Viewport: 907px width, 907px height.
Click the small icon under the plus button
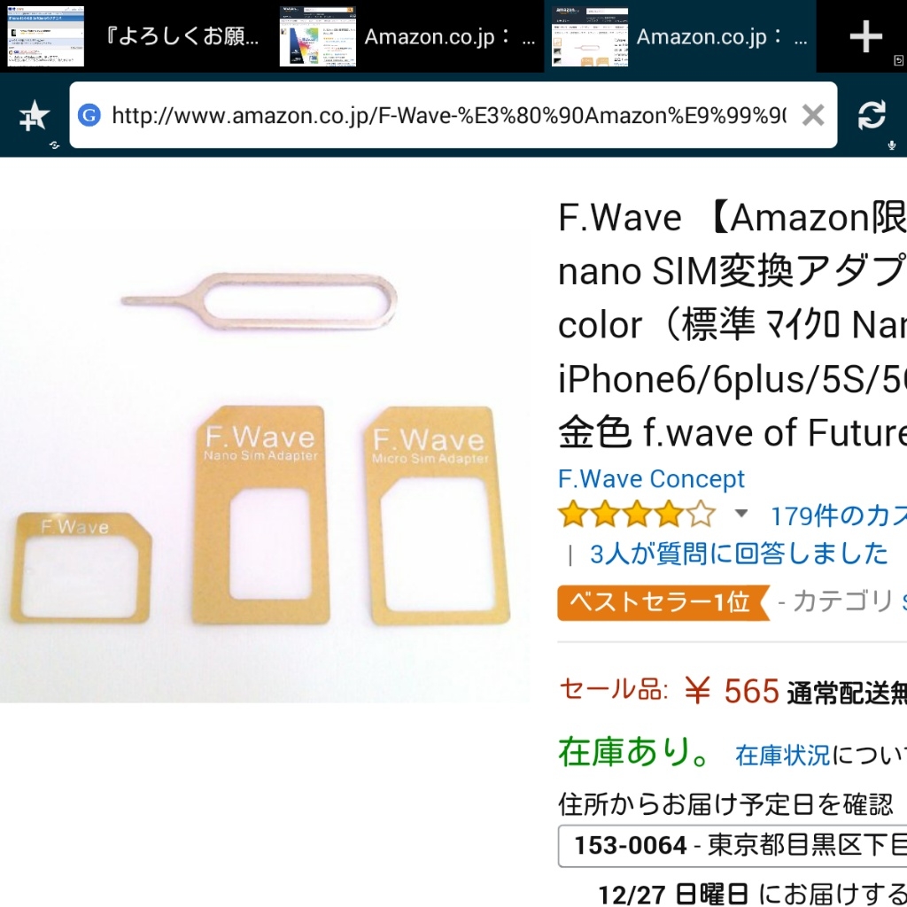pyautogui.click(x=898, y=60)
